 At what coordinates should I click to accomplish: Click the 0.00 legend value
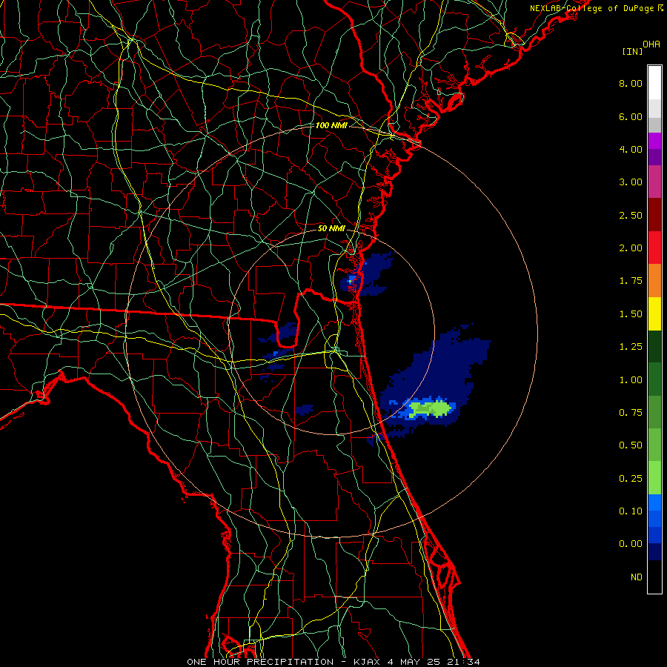[631, 544]
